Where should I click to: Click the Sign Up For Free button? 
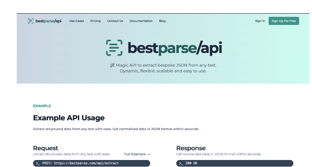(284, 21)
